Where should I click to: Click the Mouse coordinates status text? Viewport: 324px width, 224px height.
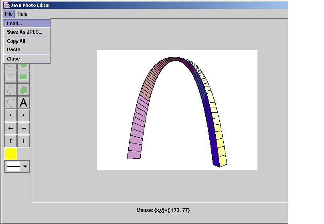coord(163,210)
